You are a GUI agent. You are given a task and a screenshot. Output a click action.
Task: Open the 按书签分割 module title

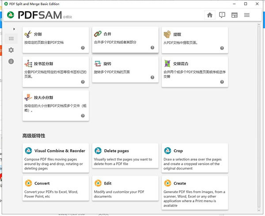(44, 64)
